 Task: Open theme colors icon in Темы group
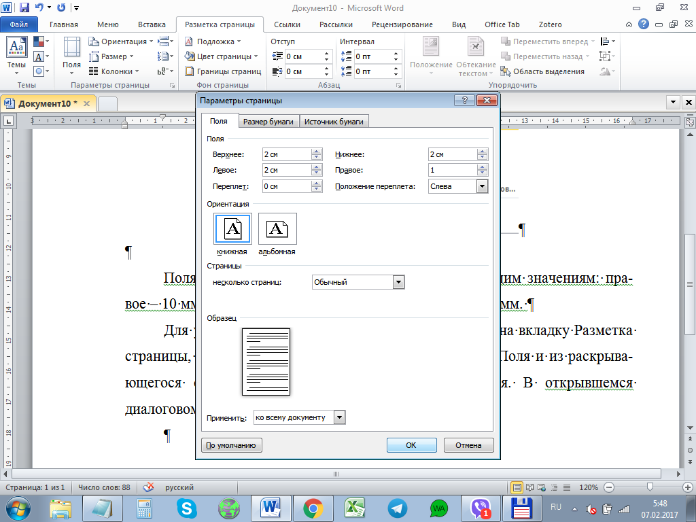[x=41, y=41]
